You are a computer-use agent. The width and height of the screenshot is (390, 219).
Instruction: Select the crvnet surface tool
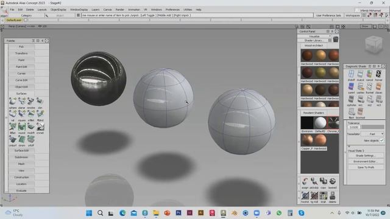pos(40,127)
